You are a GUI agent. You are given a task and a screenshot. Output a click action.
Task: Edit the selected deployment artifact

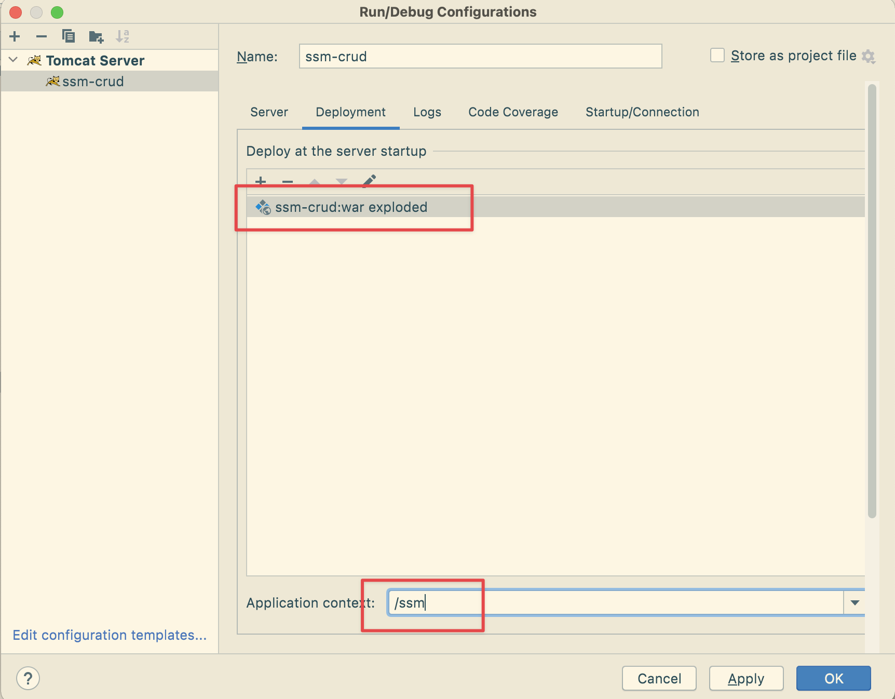pyautogui.click(x=369, y=181)
